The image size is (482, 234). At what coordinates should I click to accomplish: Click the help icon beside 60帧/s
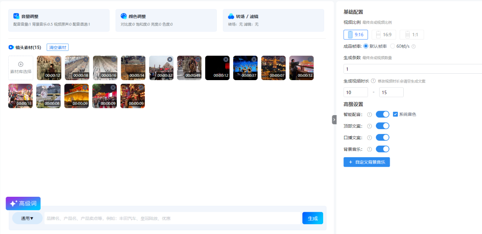pyautogui.click(x=413, y=46)
